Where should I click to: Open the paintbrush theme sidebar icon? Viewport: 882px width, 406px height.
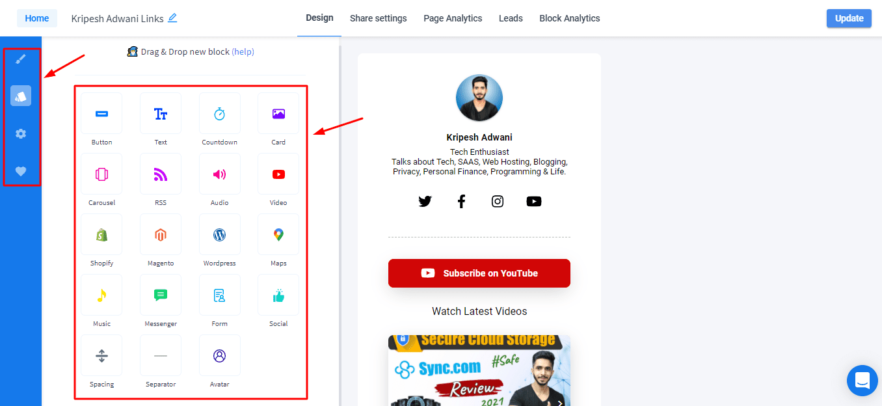click(21, 59)
